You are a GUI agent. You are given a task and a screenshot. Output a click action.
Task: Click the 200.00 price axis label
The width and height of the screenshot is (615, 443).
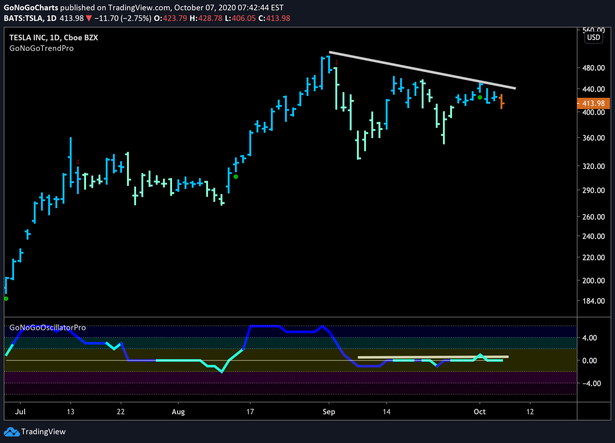coord(593,281)
